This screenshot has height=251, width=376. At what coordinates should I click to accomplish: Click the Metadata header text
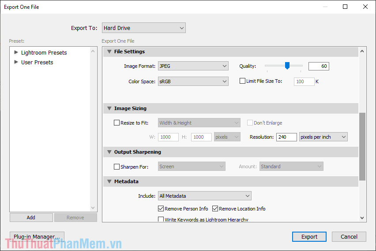pyautogui.click(x=126, y=181)
